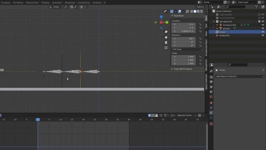Expand ground object in the outliner
266x150 pixels.
[217, 28]
